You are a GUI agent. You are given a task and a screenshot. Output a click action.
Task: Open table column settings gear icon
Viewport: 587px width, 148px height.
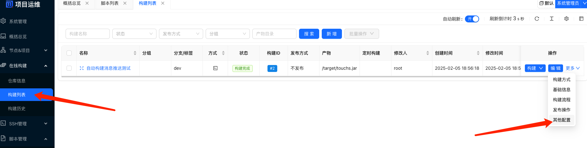(566, 19)
